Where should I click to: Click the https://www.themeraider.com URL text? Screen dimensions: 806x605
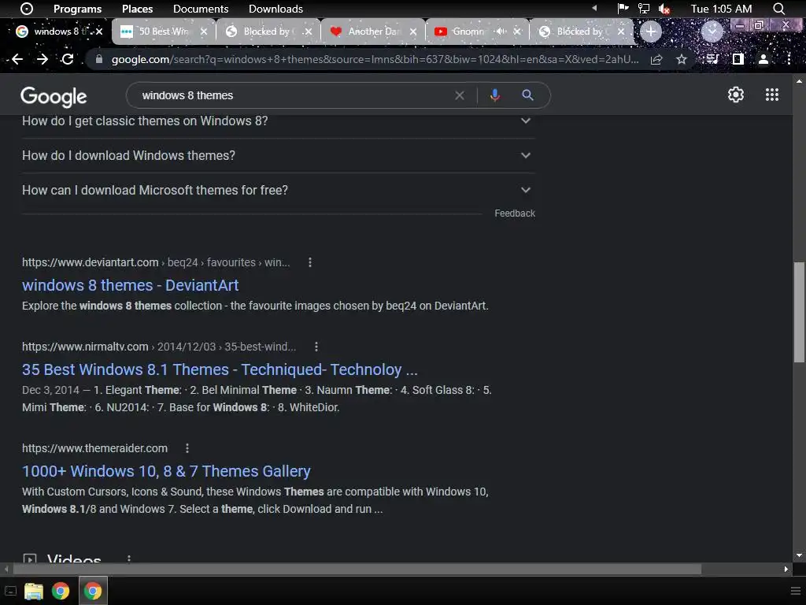(x=94, y=448)
